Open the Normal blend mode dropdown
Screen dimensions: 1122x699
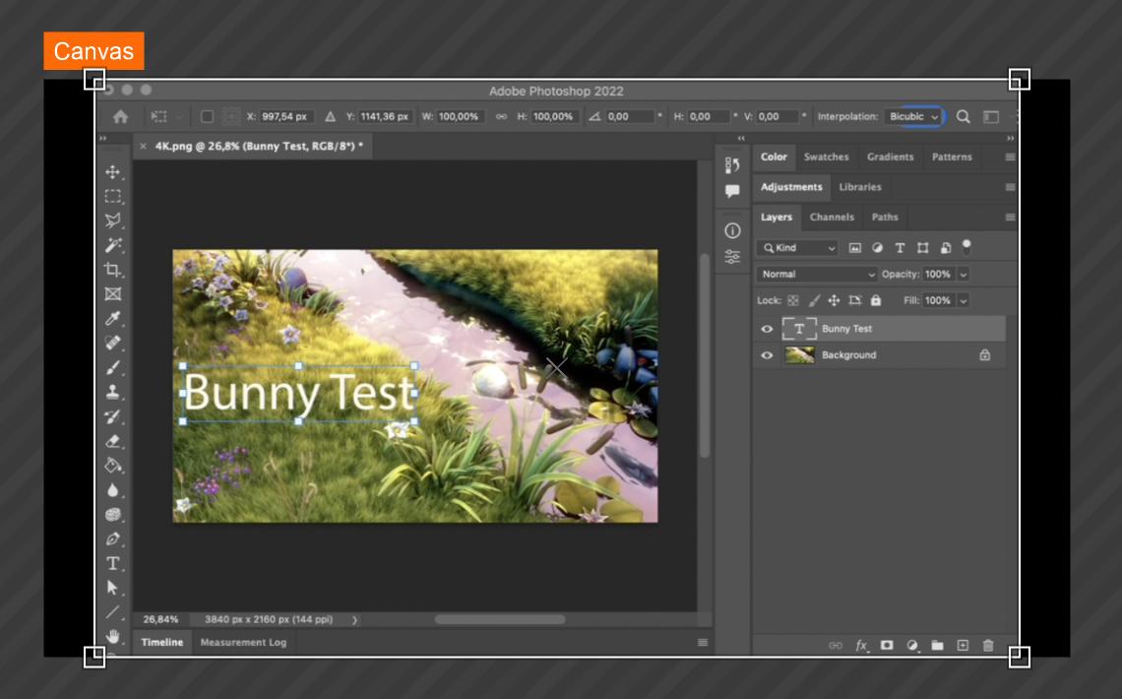[816, 274]
